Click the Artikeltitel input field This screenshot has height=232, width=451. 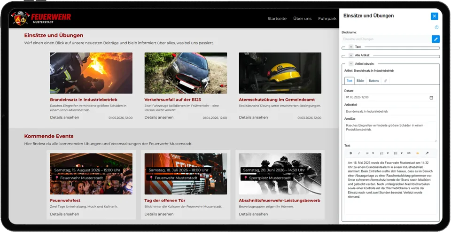click(x=390, y=112)
